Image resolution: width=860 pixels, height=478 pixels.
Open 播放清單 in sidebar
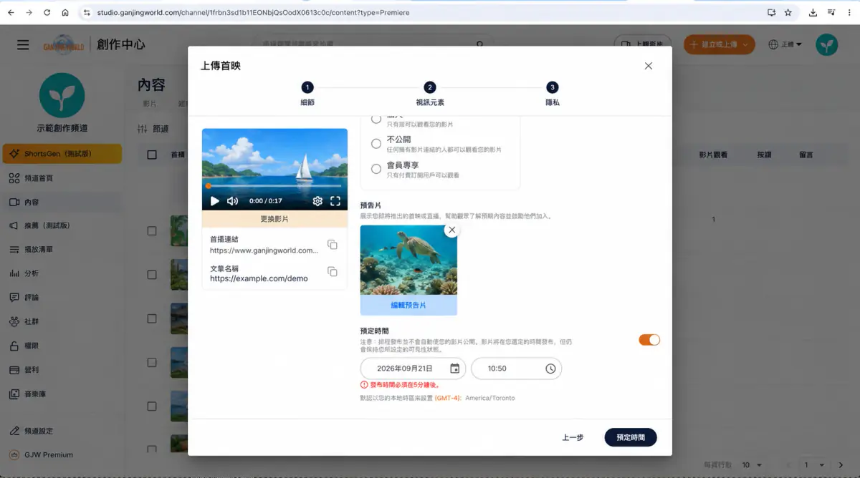tap(62, 250)
